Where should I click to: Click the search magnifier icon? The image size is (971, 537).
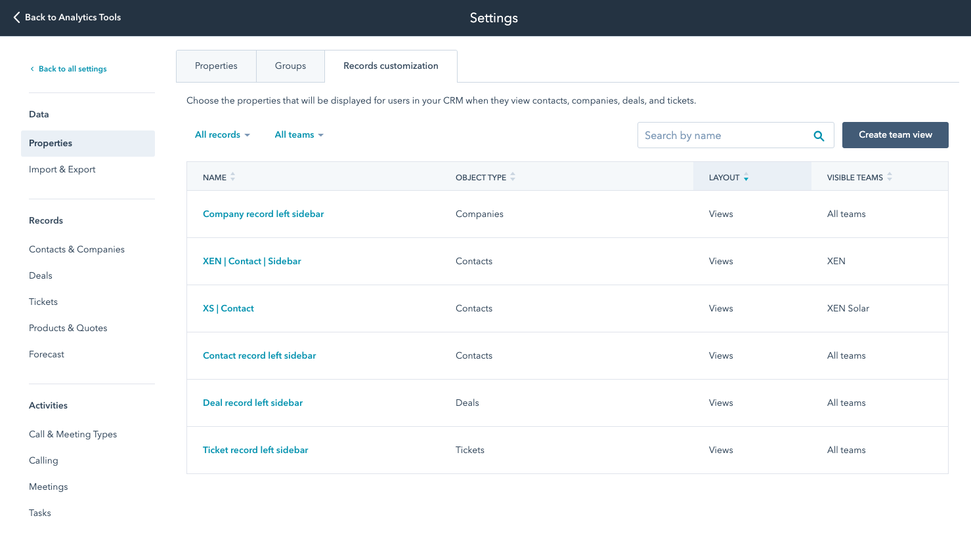(819, 136)
